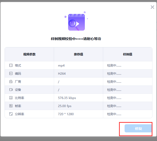This screenshot has width=157, height=141.
Task: Click the 修复 repair button
Action: click(x=138, y=128)
